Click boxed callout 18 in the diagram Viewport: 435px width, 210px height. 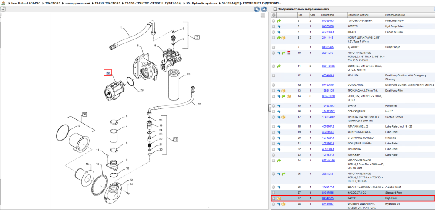[176, 139]
